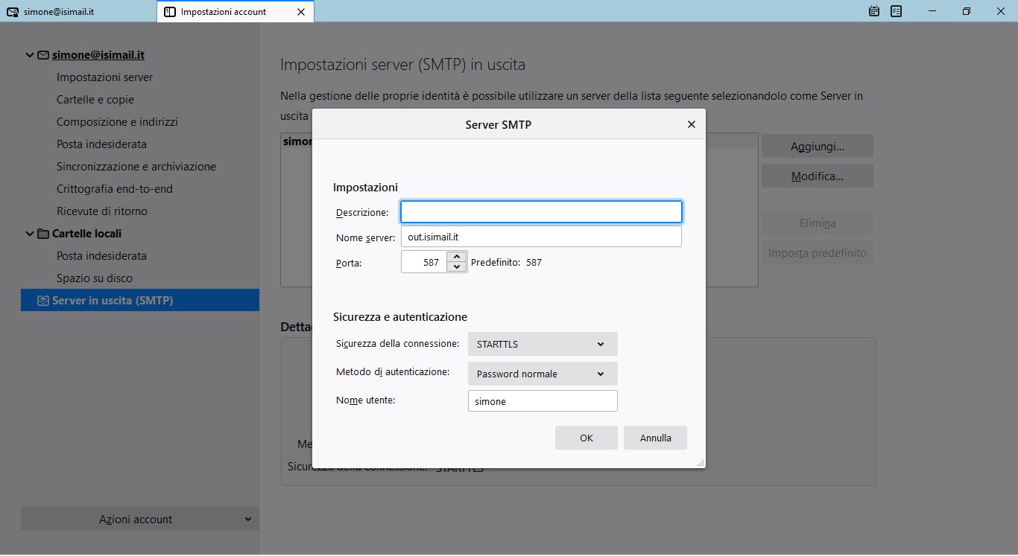
Task: Click the envelope icon beside simone@isimail.it account
Action: [43, 55]
